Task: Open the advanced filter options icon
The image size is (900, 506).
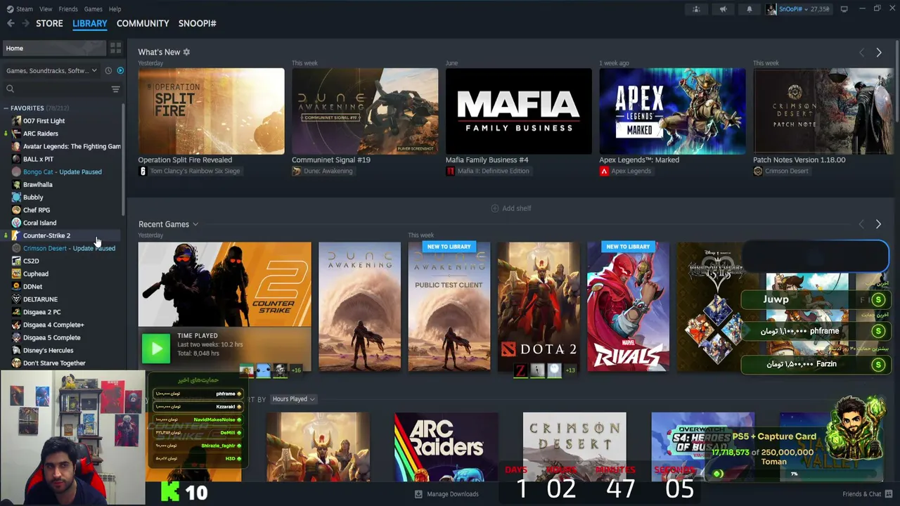Action: point(115,89)
